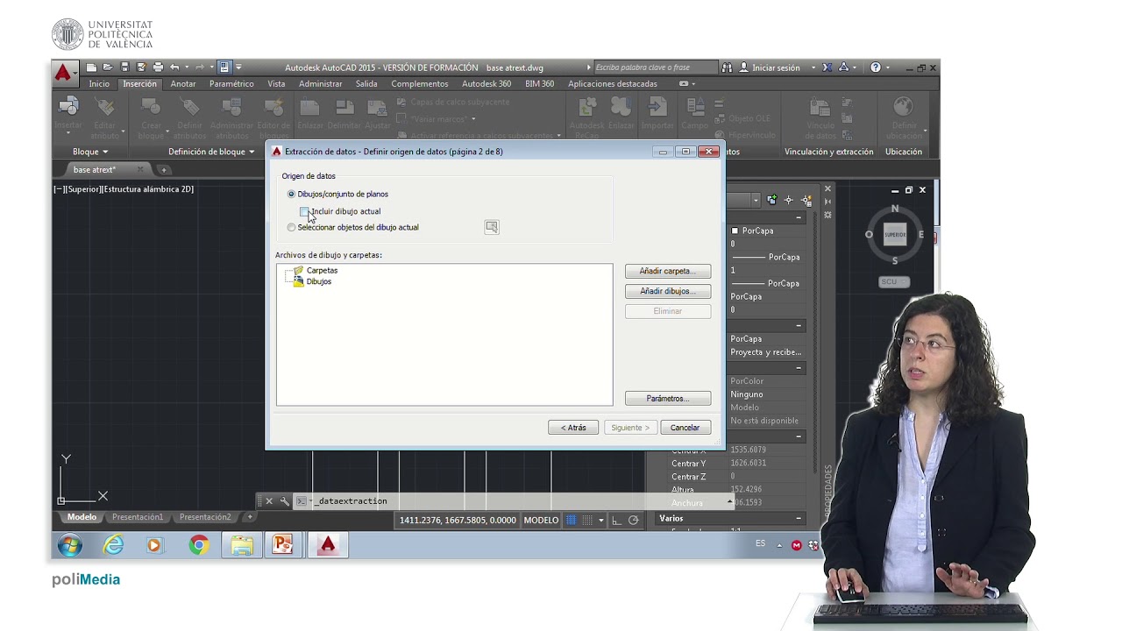
Task: Switch to the Presentación1 layout tab
Action: 138,517
